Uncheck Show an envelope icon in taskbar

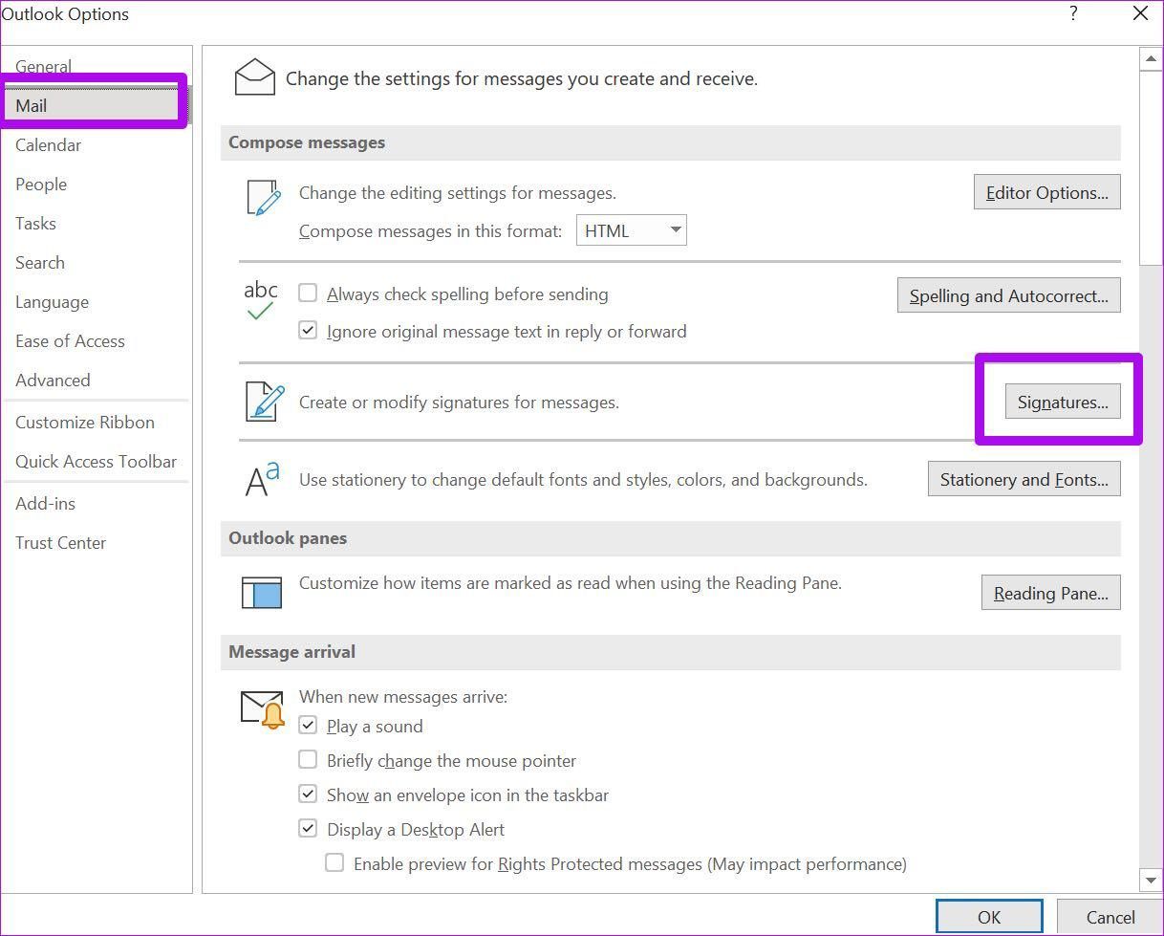point(308,794)
